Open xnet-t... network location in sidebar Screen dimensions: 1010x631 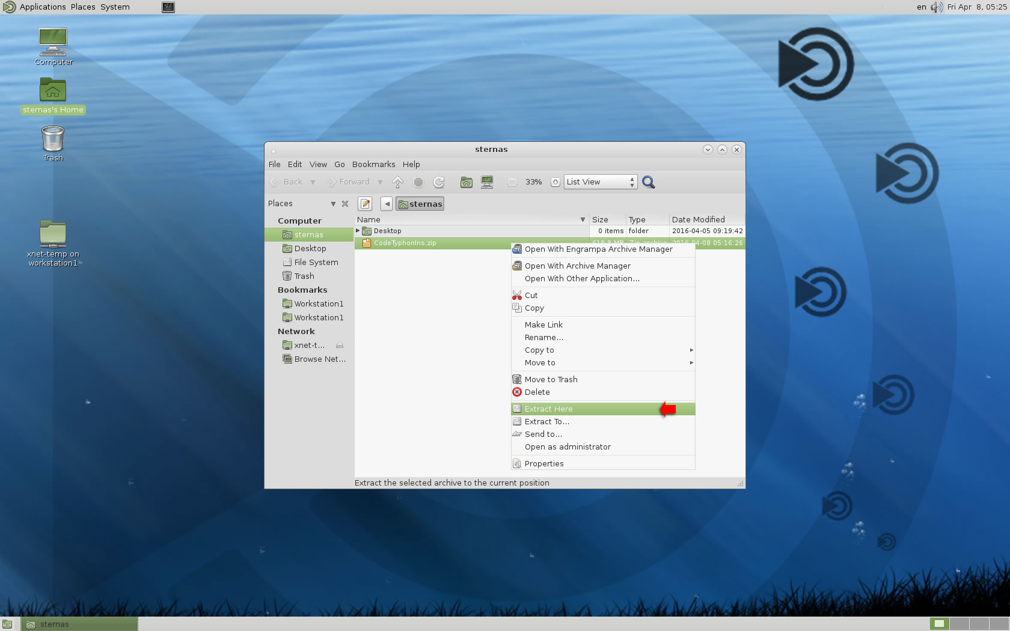pyautogui.click(x=304, y=345)
